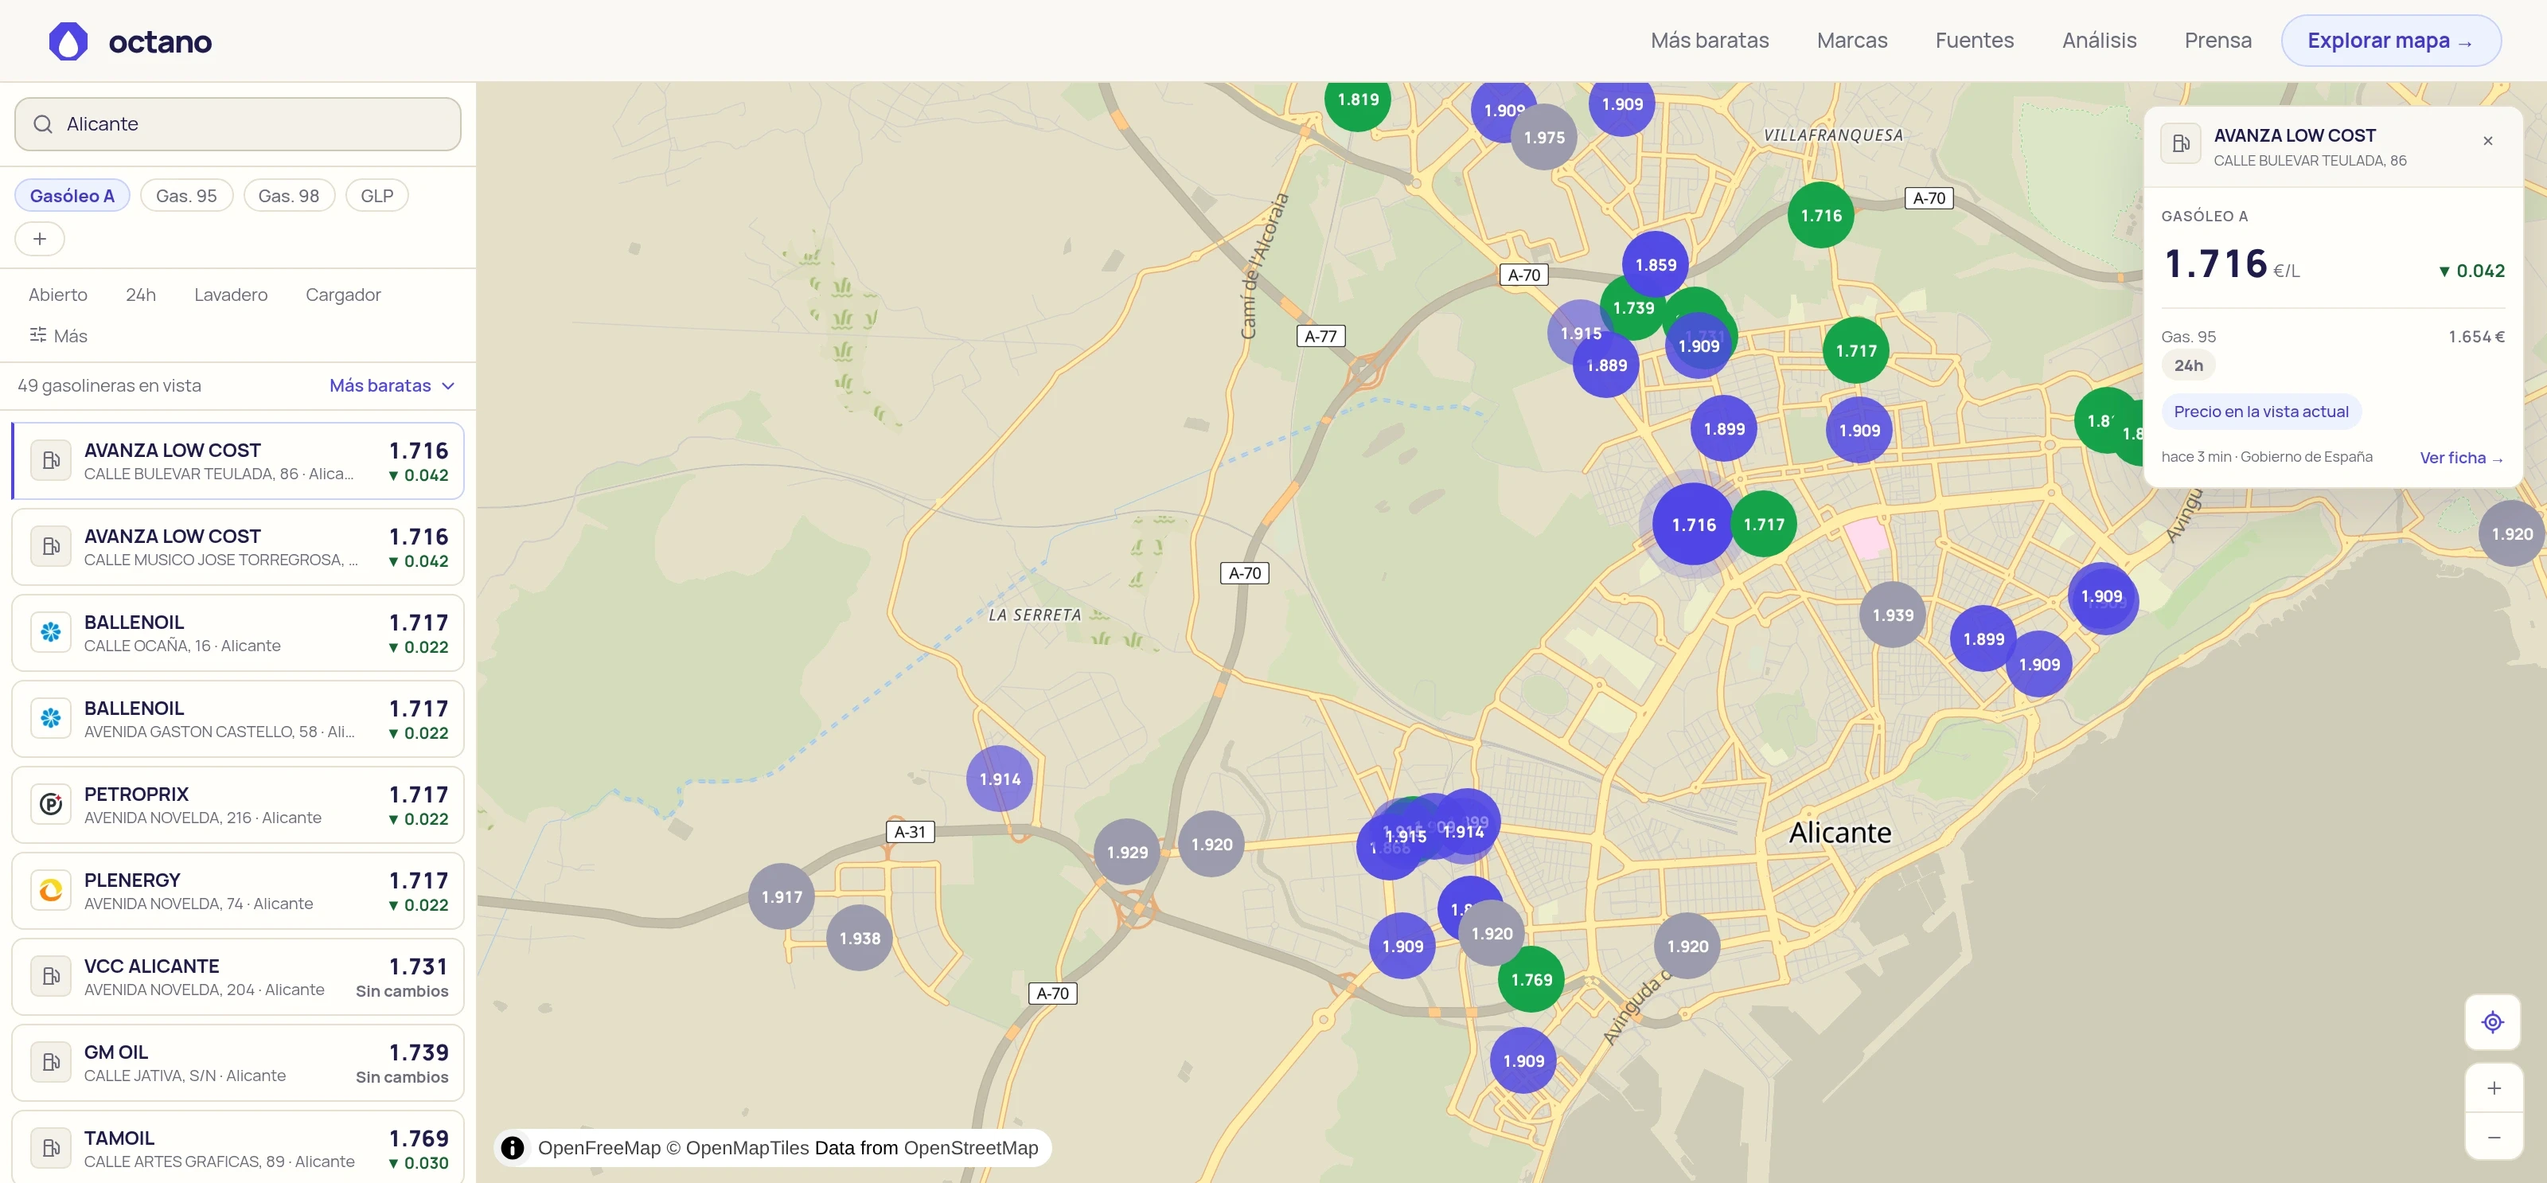The image size is (2547, 1183).
Task: Toggle the Abierto filter
Action: (57, 294)
